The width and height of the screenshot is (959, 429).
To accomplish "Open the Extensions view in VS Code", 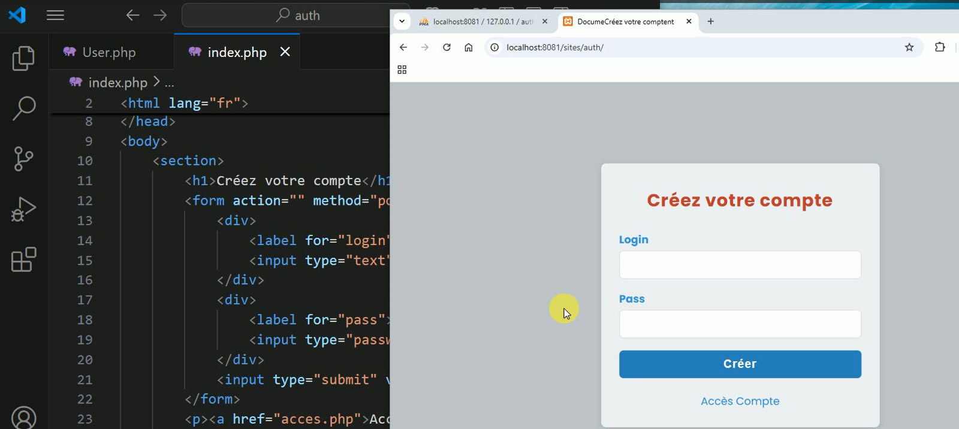I will 24,259.
